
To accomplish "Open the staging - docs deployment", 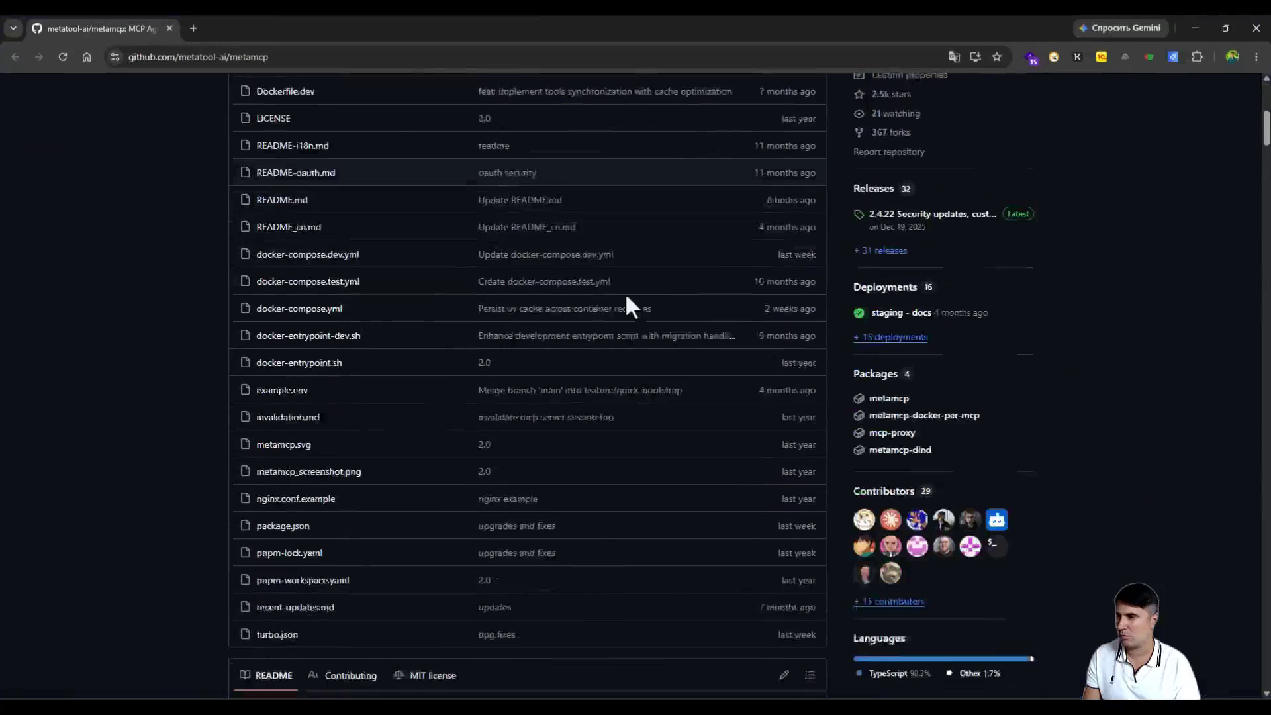I will tap(902, 312).
